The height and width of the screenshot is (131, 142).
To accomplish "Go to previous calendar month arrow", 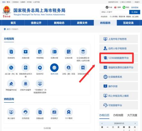I will tap(102, 123).
